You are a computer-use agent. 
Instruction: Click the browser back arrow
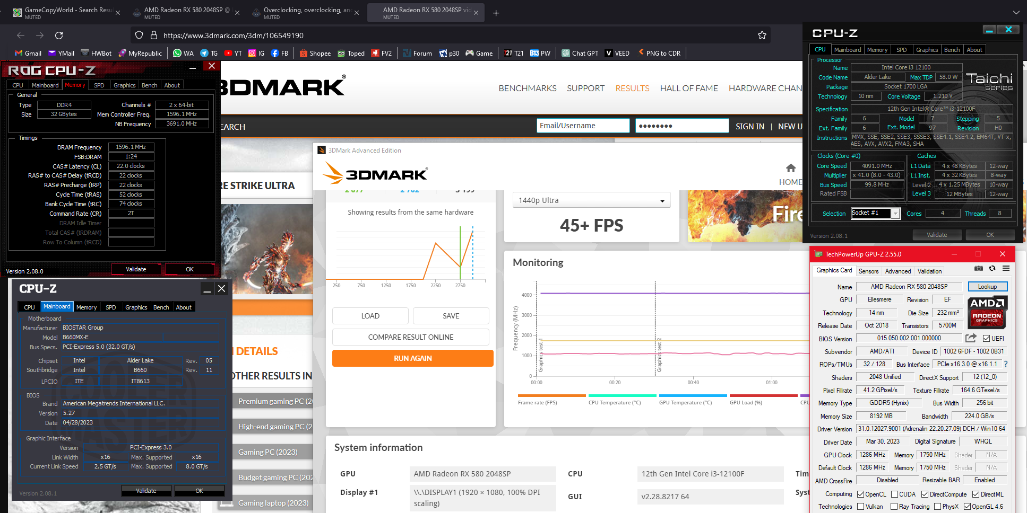coord(21,36)
